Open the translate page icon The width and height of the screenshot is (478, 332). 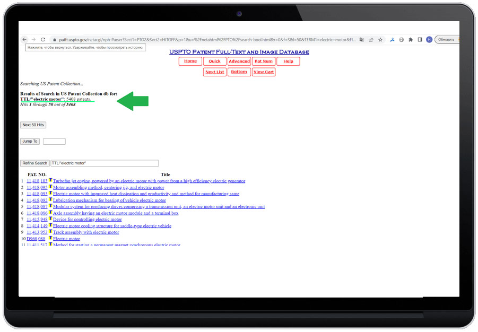click(x=361, y=40)
